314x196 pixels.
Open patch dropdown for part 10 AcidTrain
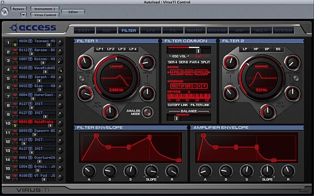[x=30, y=122]
